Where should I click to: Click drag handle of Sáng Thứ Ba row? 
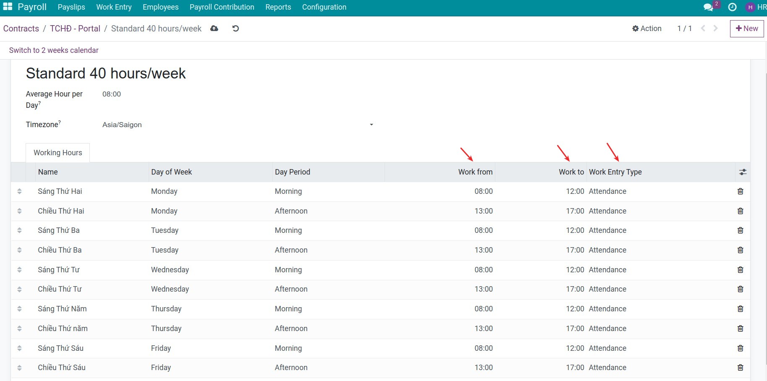[x=19, y=230]
